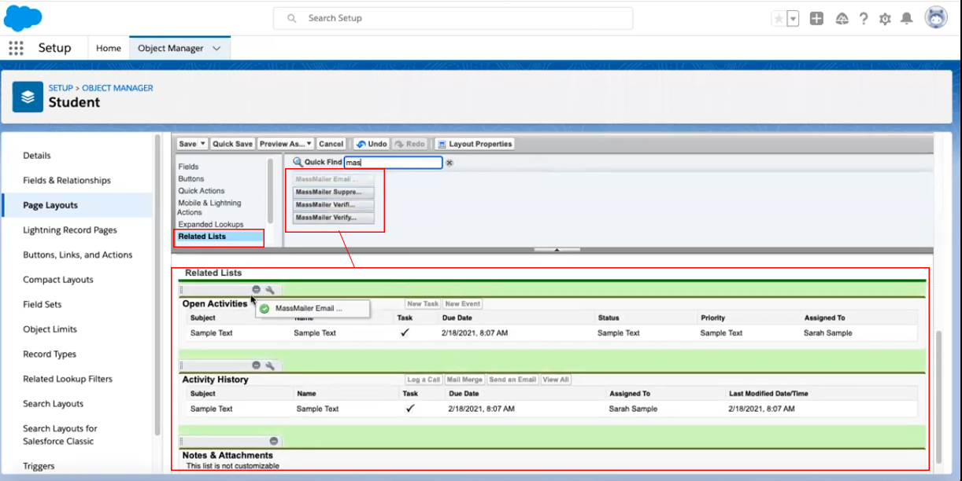
Task: Select the MassMailer Suppre... palette item
Action: [x=334, y=192]
